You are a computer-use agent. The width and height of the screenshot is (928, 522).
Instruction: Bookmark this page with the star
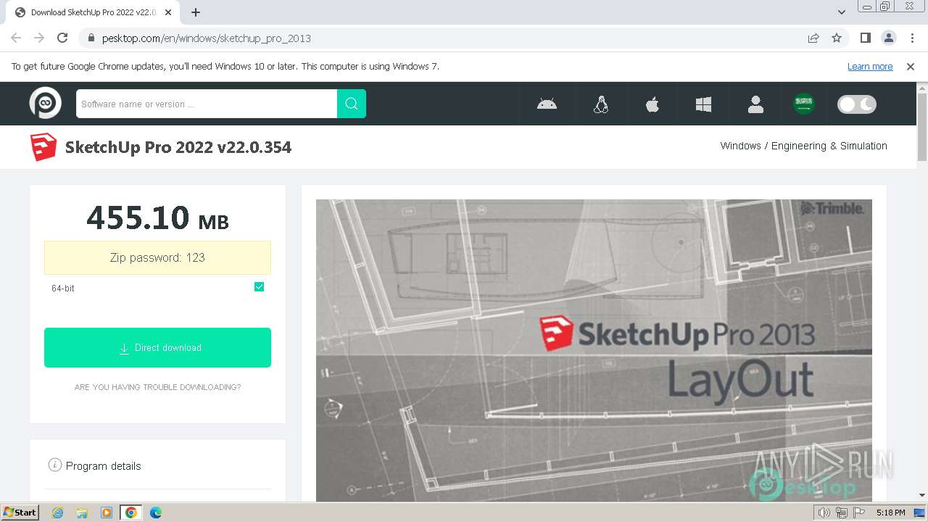tap(837, 38)
